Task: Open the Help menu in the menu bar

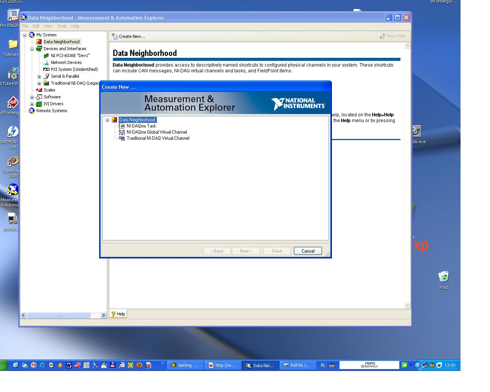Action: (x=75, y=26)
